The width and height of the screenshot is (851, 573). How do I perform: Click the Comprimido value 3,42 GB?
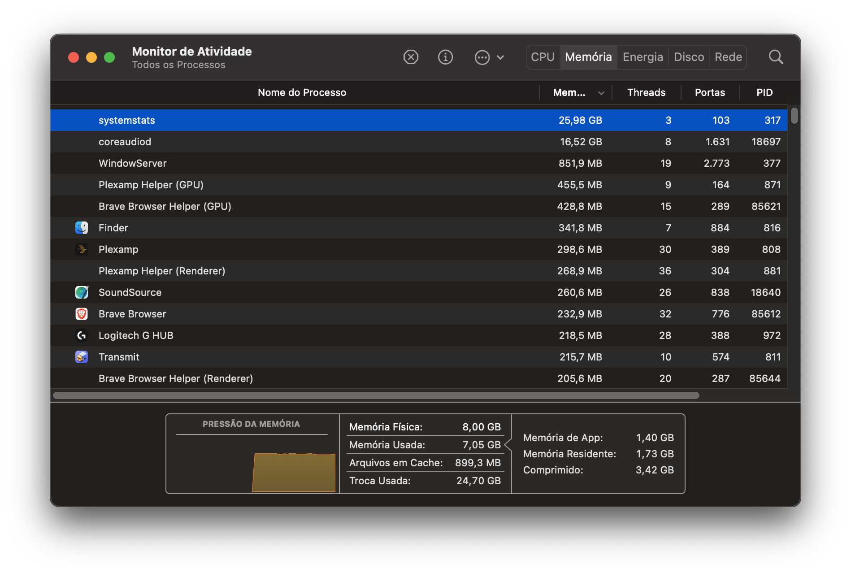pyautogui.click(x=655, y=470)
